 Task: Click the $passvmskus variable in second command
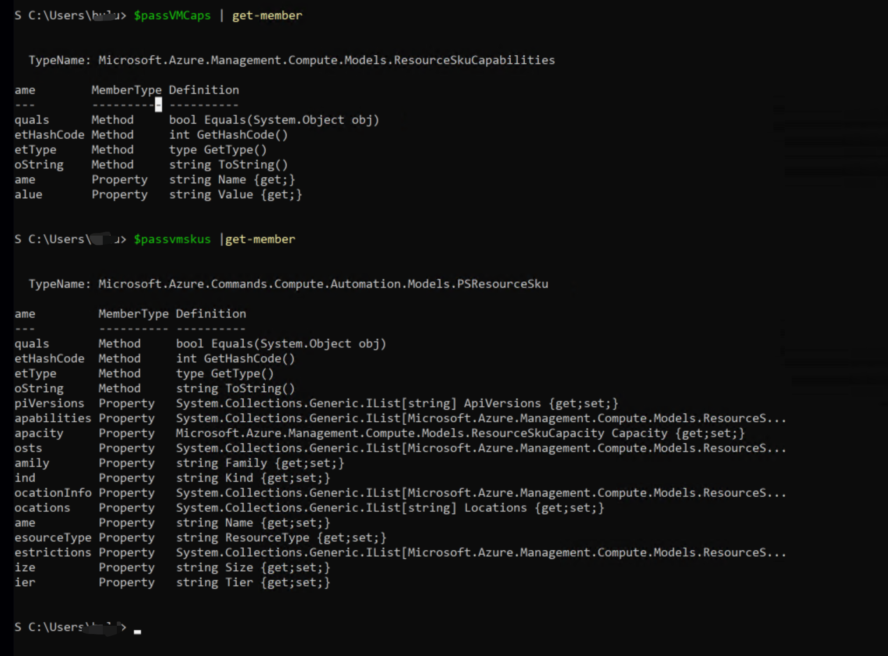172,240
